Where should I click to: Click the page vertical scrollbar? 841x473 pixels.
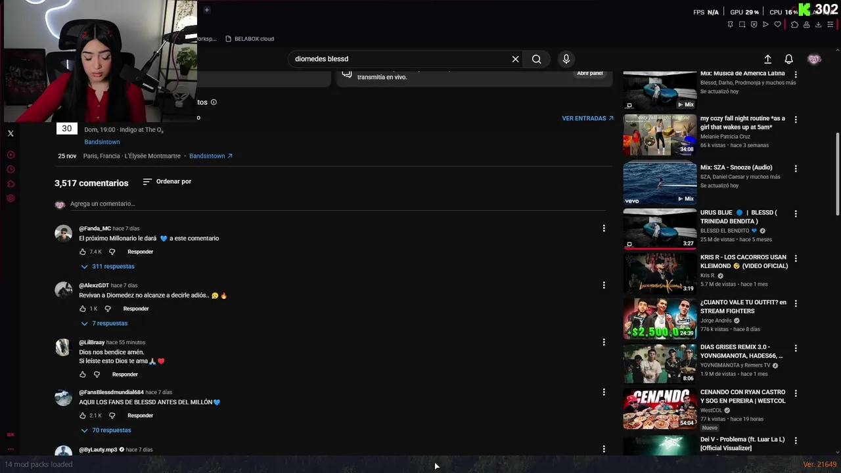[x=837, y=173]
